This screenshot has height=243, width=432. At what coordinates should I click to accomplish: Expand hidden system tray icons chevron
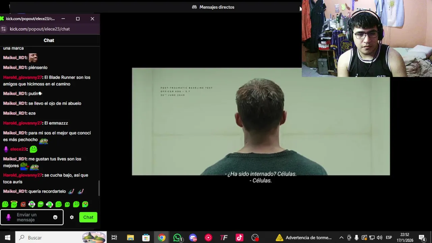click(x=341, y=238)
